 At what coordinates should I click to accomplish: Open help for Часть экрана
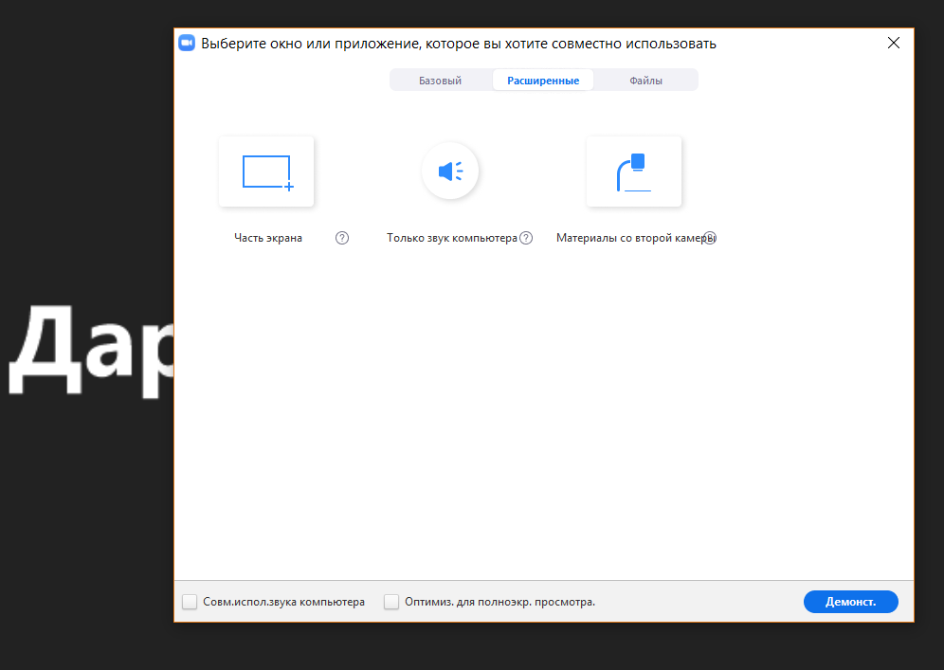pos(342,238)
